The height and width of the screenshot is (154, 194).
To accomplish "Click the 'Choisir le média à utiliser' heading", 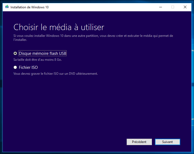I will pyautogui.click(x=59, y=27).
